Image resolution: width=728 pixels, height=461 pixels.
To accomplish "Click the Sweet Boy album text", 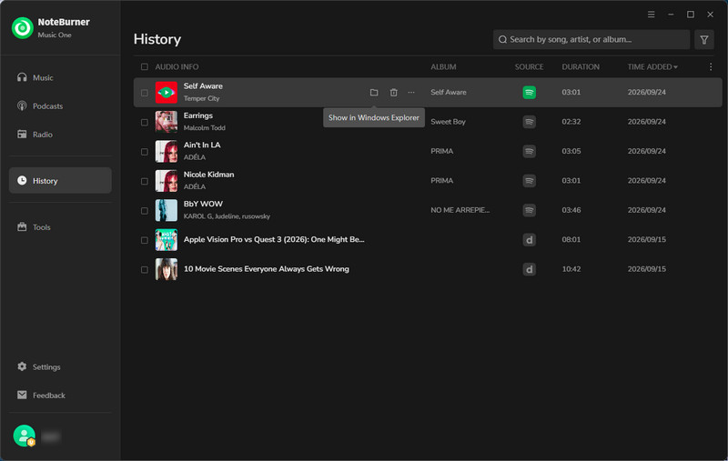I will [x=448, y=122].
